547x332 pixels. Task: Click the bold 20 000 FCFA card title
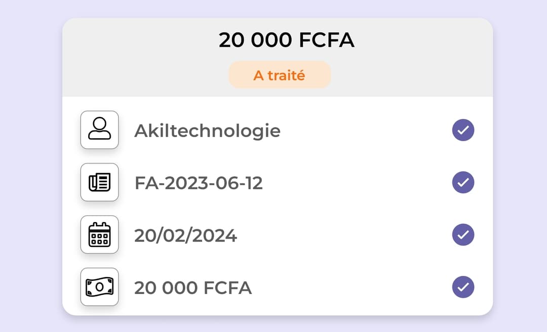[x=286, y=40]
